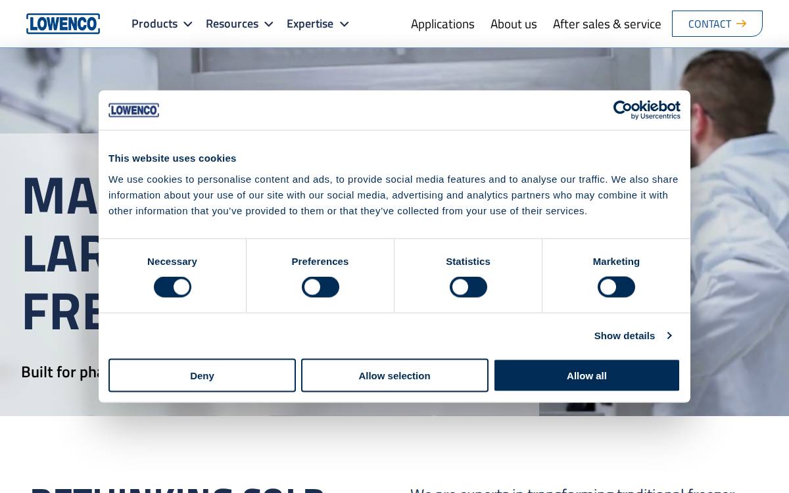Go to the Applications page
Viewport: 789px width, 493px height.
click(x=442, y=24)
